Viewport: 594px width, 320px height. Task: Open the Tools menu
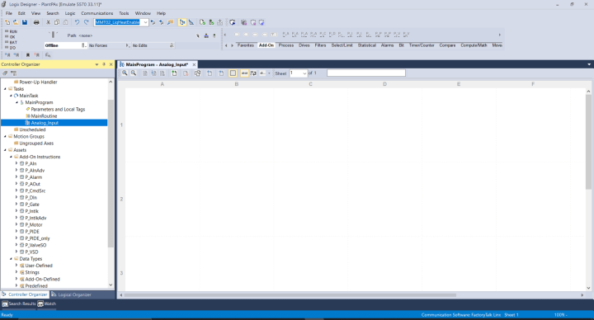[x=124, y=13]
